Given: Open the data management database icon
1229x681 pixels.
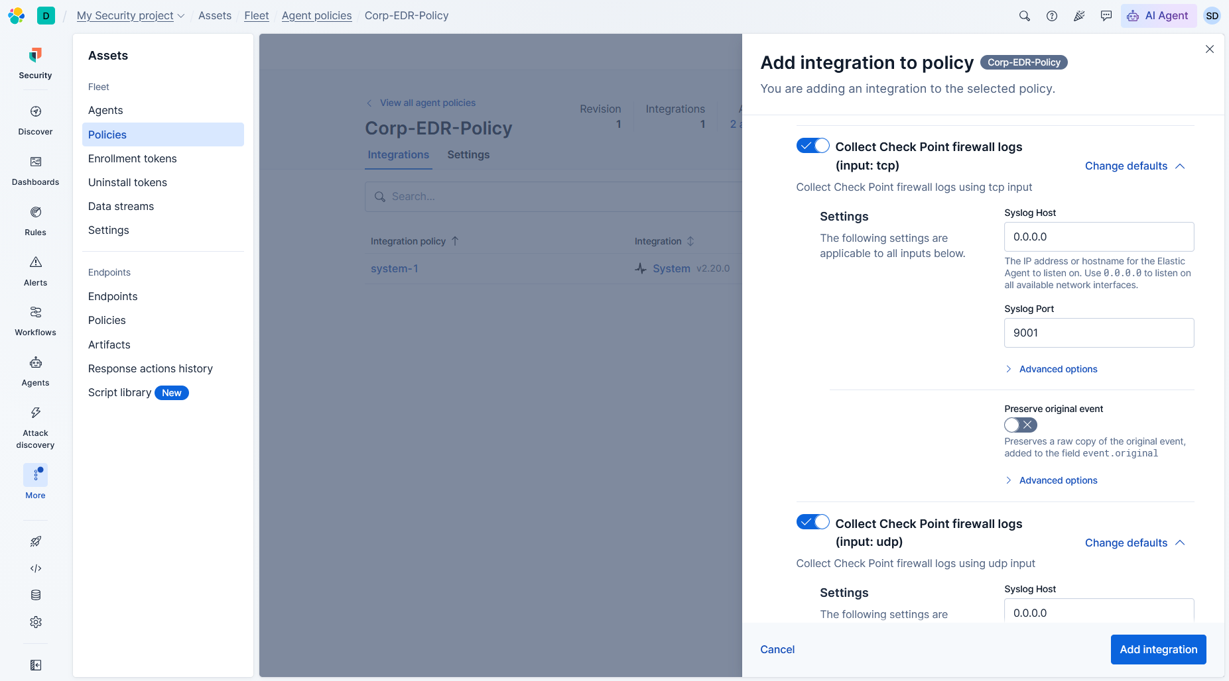Looking at the screenshot, I should [36, 595].
